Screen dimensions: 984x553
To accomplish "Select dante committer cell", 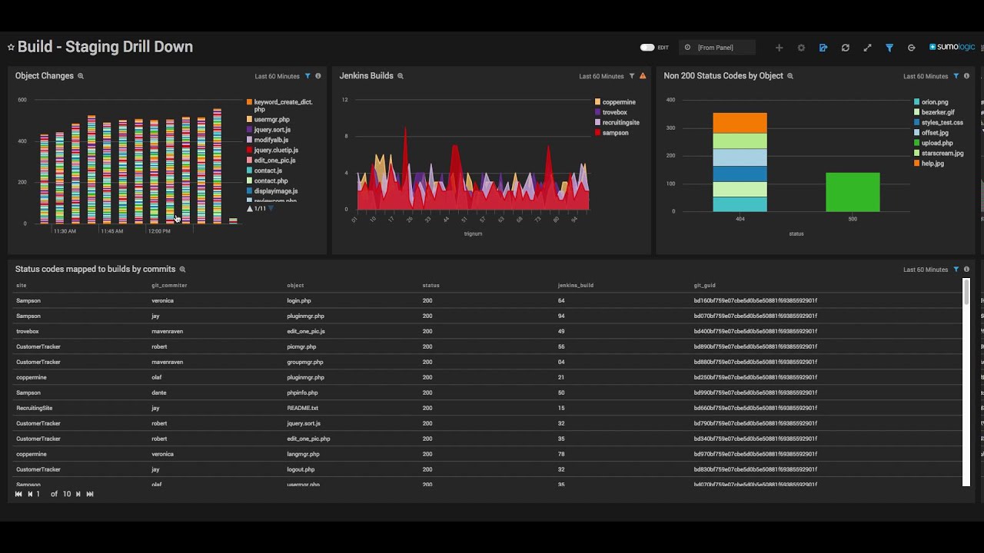I will tap(159, 393).
